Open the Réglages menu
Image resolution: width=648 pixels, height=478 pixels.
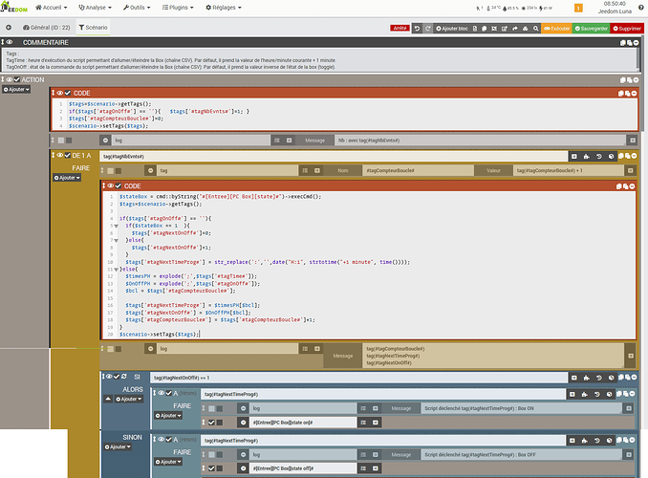pyautogui.click(x=224, y=8)
